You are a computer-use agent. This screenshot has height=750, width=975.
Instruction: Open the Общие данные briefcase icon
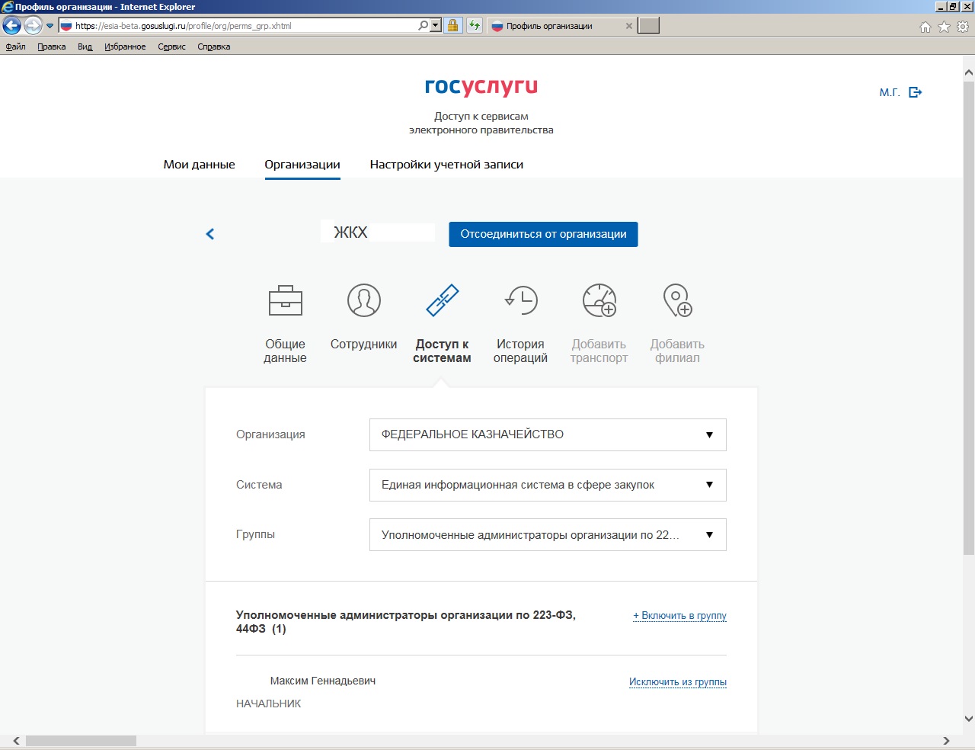pyautogui.click(x=286, y=300)
